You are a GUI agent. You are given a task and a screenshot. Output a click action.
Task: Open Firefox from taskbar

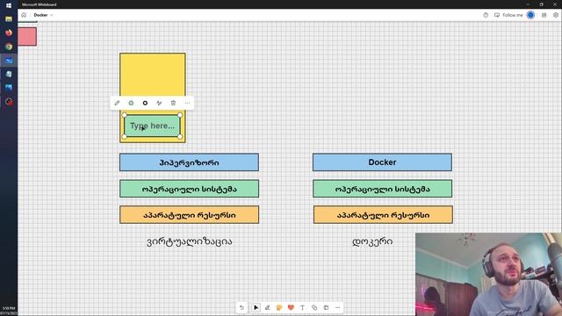coord(9,32)
